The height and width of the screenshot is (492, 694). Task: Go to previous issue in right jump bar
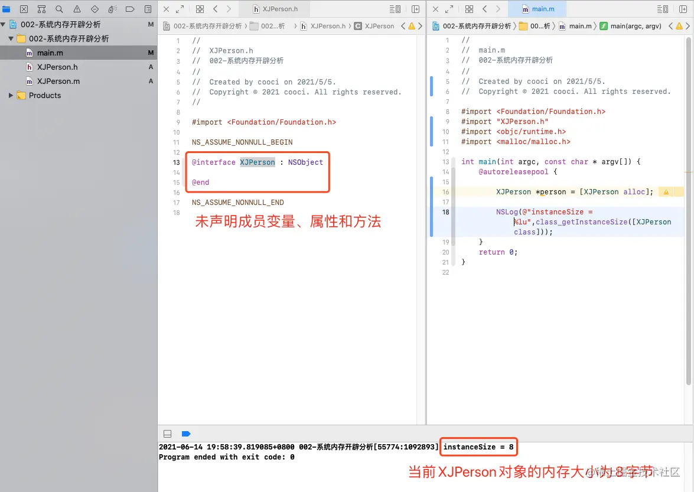670,26
